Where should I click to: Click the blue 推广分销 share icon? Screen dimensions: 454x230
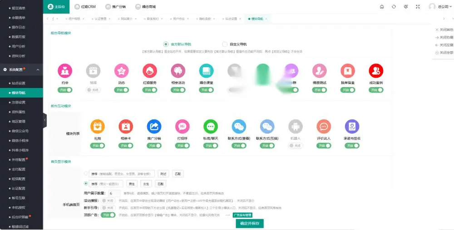154,127
